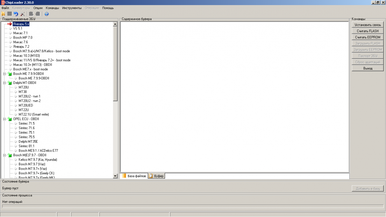Click the ECU tree scrollbar up arrow
Image resolution: width=386 pixels, height=217 pixels.
click(115, 24)
